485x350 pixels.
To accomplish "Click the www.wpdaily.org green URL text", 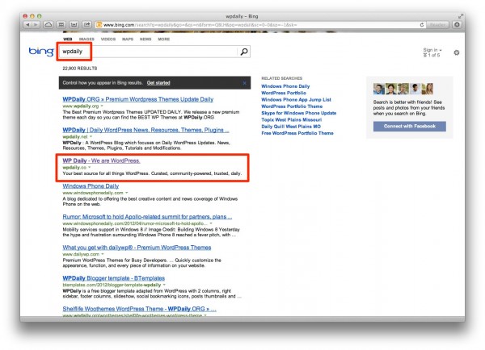I will click(x=80, y=106).
